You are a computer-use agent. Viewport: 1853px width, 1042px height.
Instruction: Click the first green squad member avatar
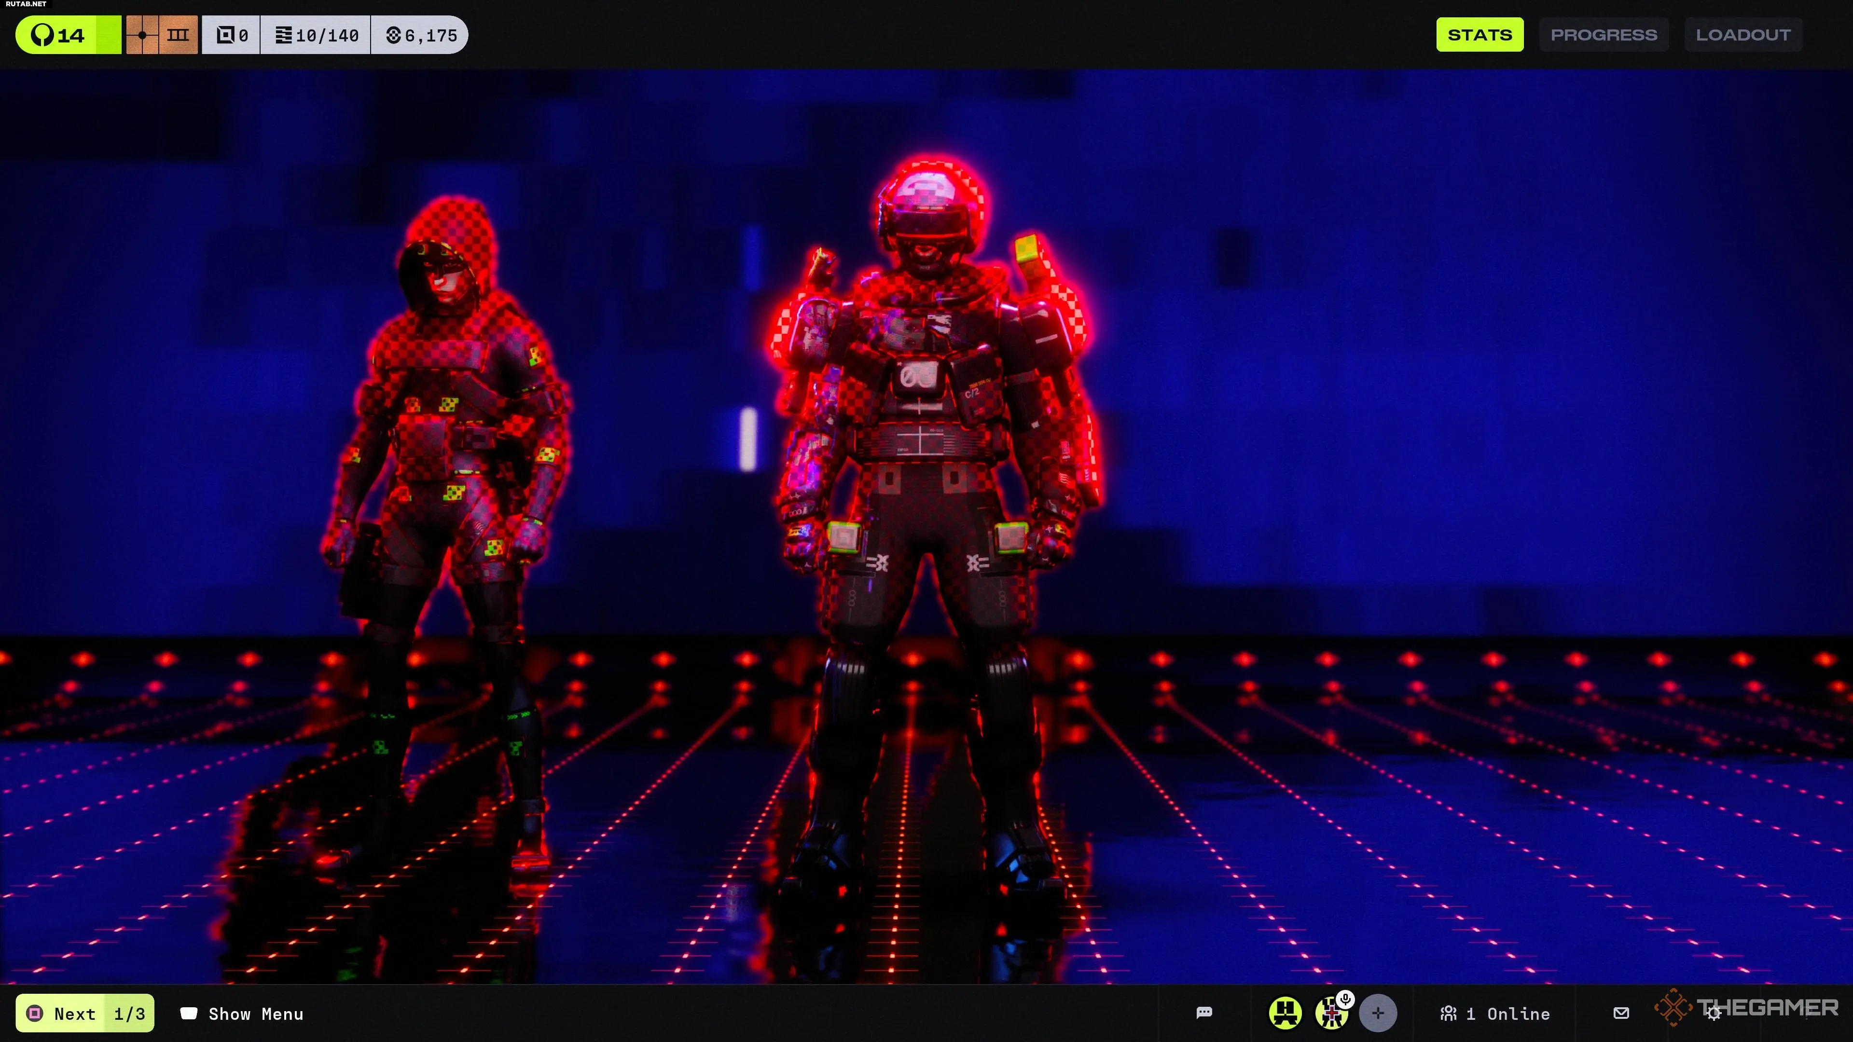(1285, 1013)
